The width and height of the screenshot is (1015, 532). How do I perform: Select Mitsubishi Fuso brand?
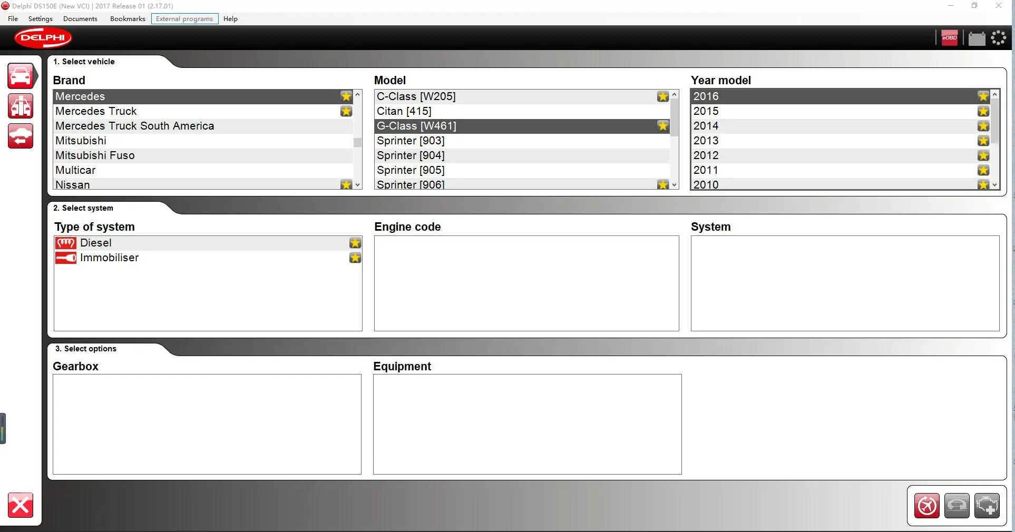tap(203, 155)
